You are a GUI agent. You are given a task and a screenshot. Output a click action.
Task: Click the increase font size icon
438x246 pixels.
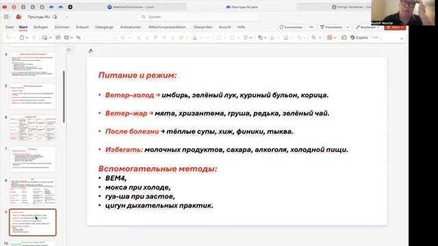click(139, 38)
